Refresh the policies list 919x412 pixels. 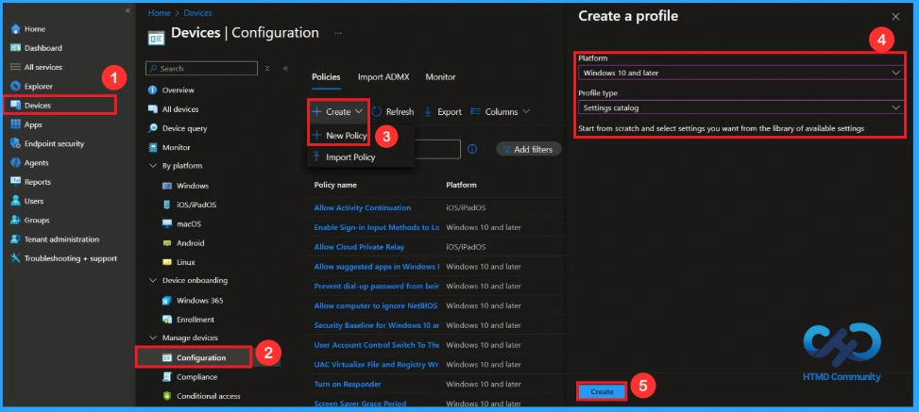point(393,112)
